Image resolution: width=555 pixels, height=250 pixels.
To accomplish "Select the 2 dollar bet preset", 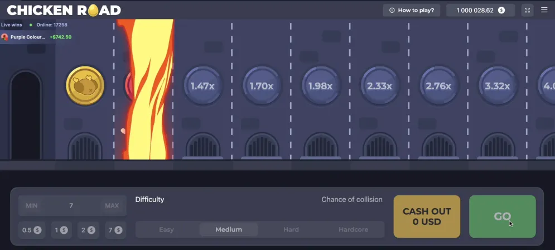I will click(88, 230).
